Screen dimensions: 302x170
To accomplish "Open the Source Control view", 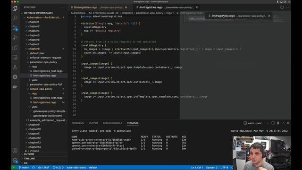I will click(15, 28).
